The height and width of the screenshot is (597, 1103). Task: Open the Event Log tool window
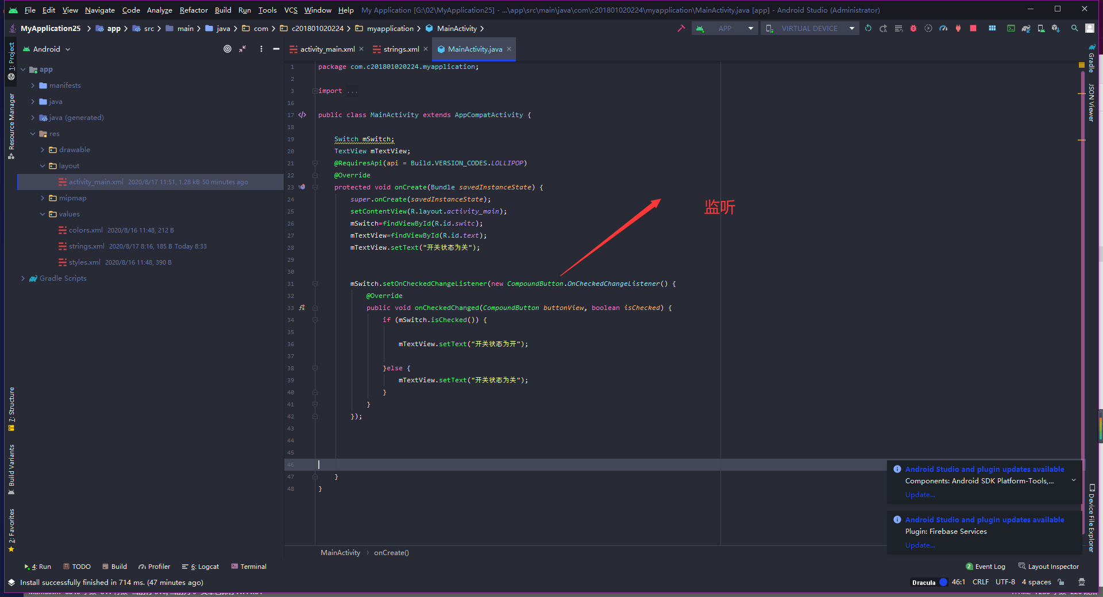point(986,567)
